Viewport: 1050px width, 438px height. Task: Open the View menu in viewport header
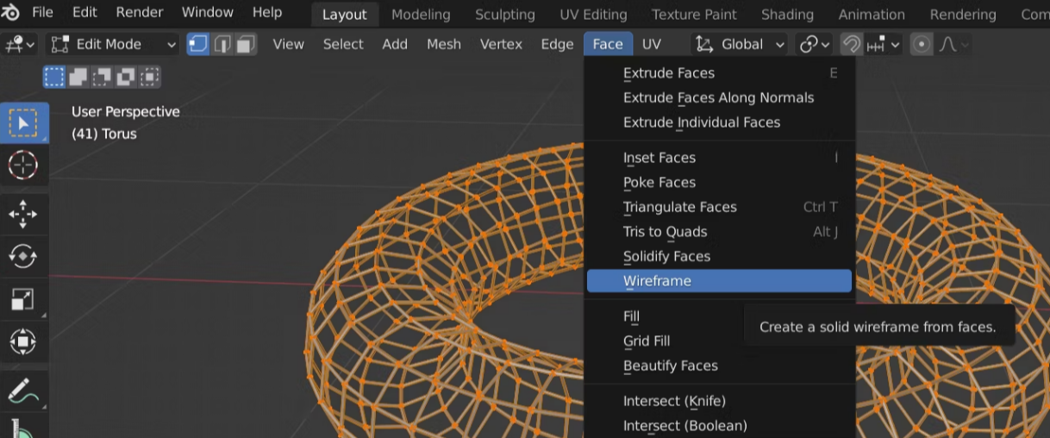289,45
